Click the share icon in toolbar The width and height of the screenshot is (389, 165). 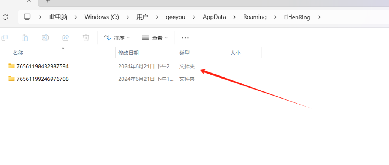click(x=65, y=38)
